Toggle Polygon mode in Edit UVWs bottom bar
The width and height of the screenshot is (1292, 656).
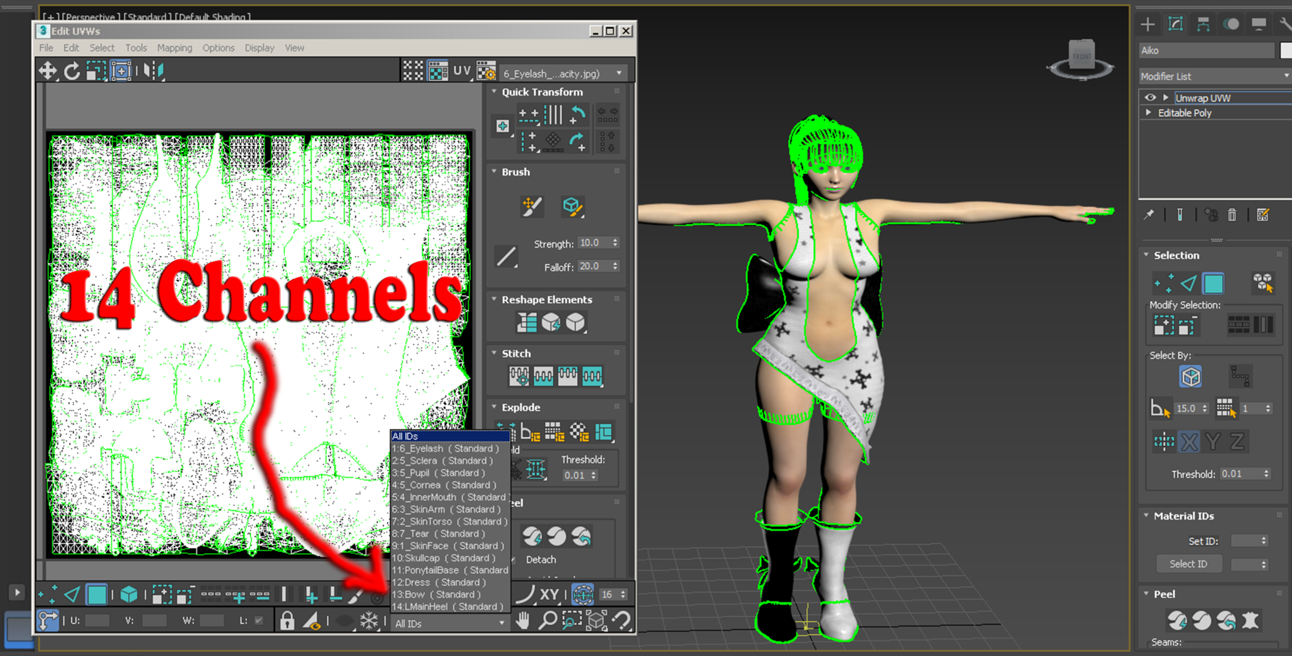point(97,594)
